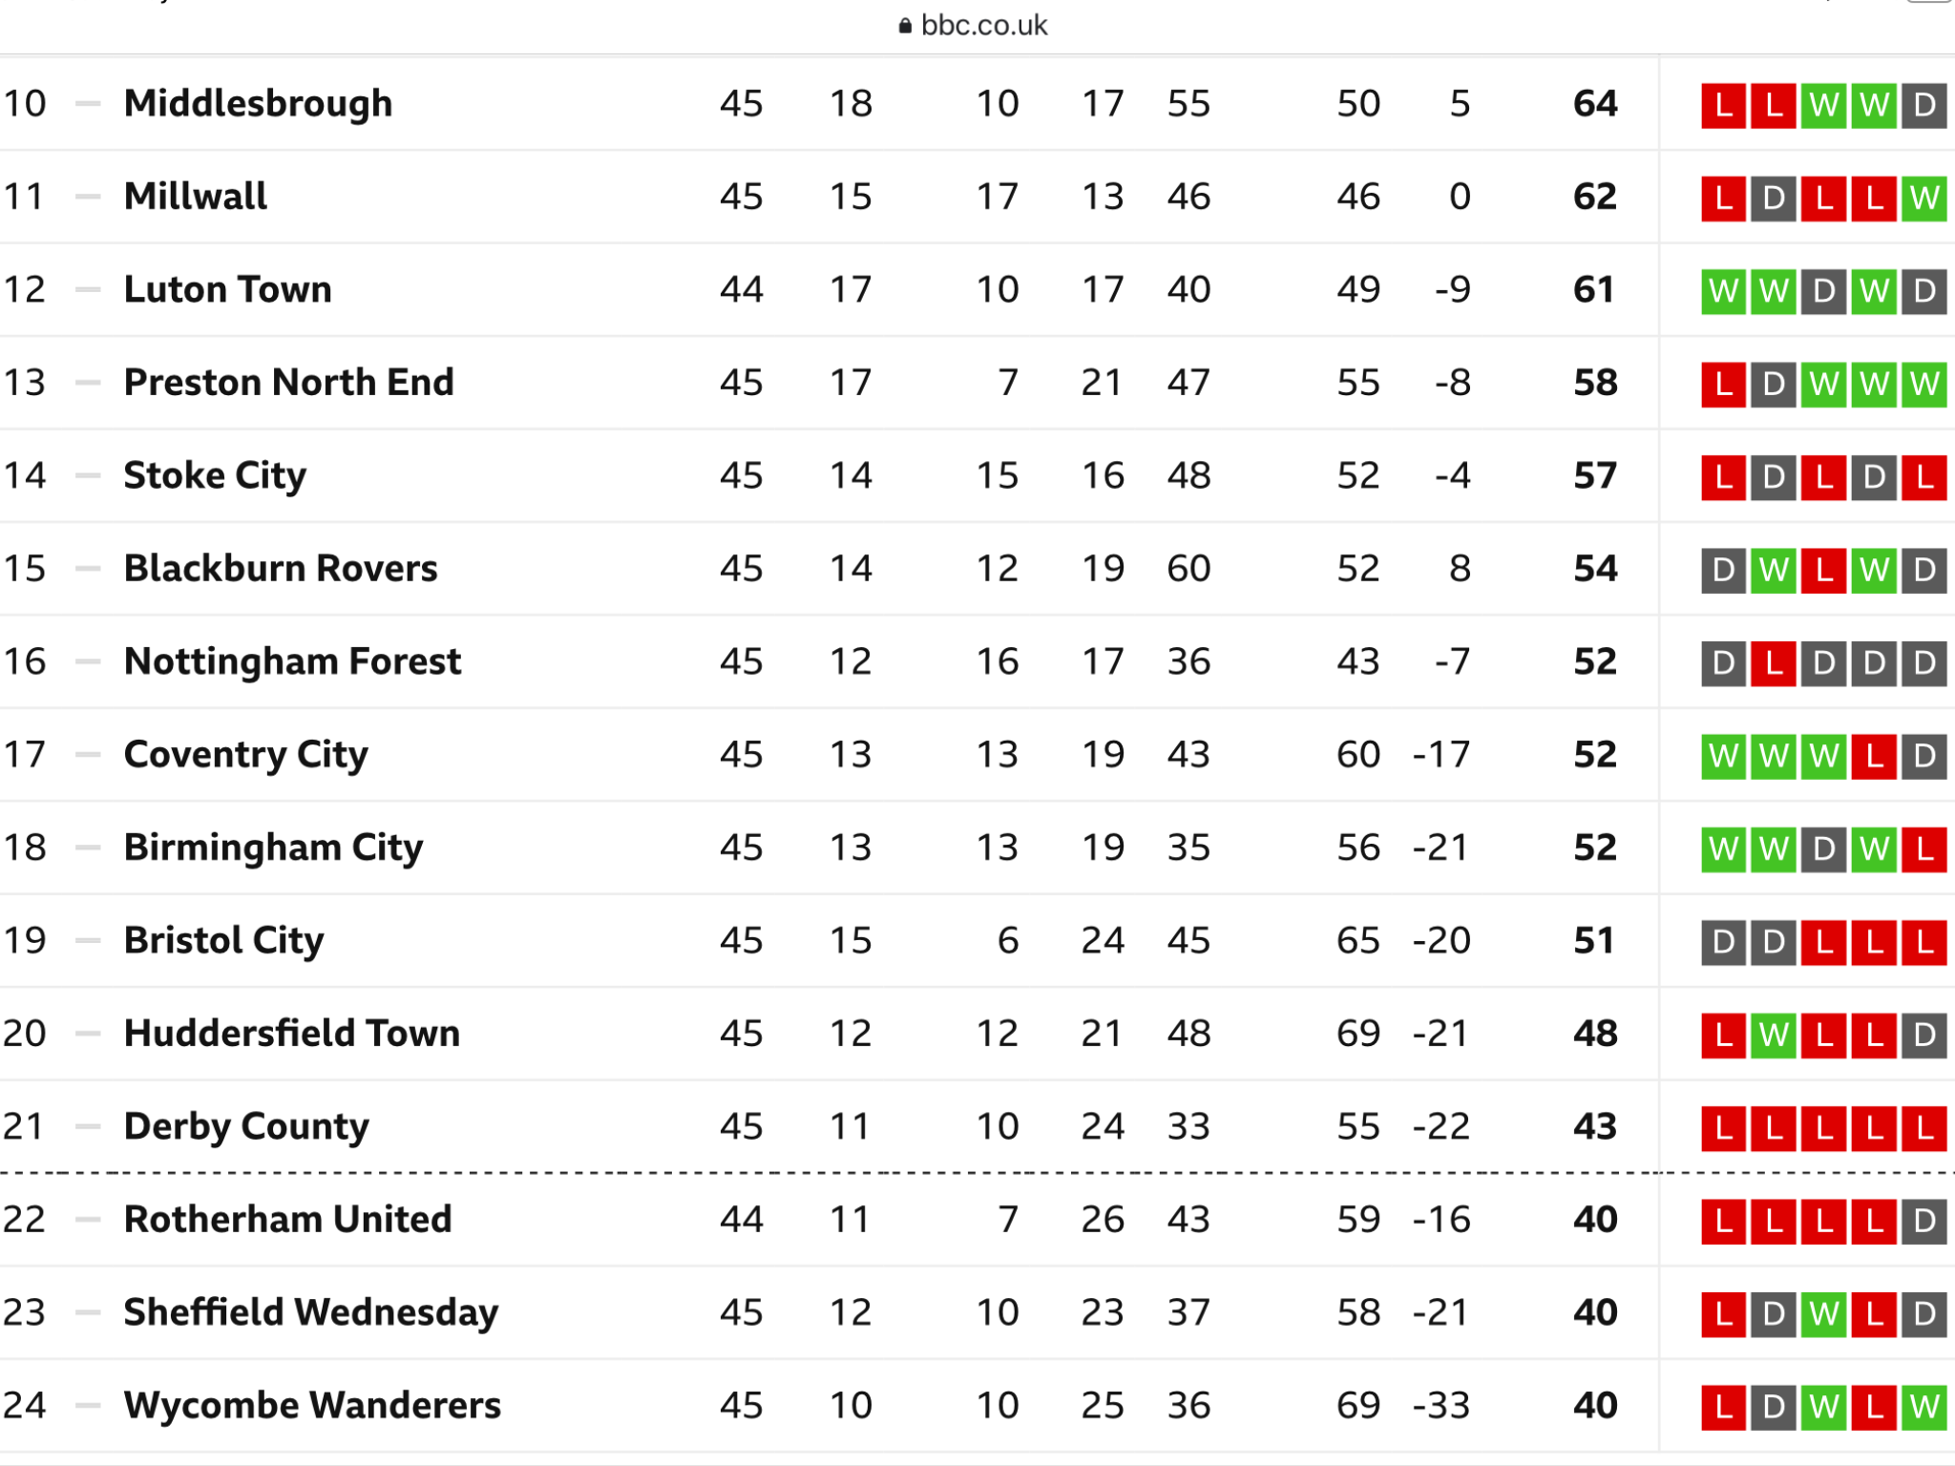
Task: Open the Luton Town team link
Action: [x=228, y=289]
